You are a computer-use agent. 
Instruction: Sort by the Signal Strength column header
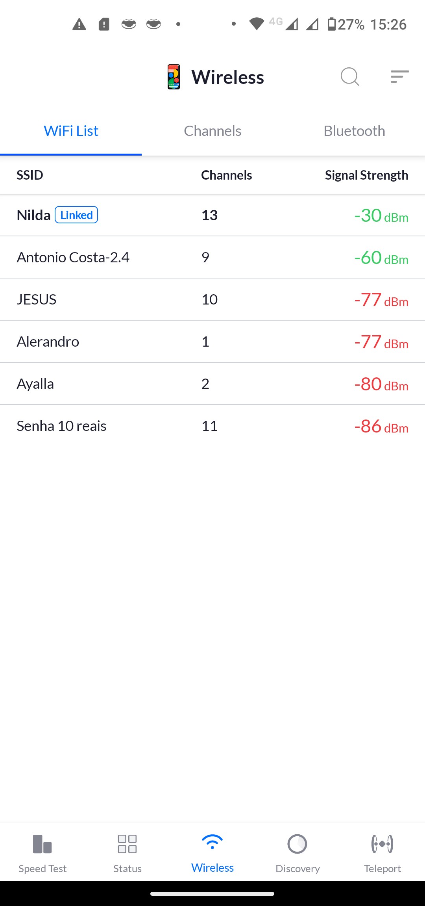pyautogui.click(x=366, y=175)
